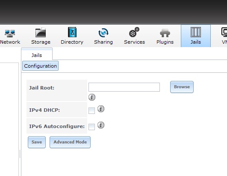Show the Jail Root info help icon
The height and width of the screenshot is (176, 227).
(x=92, y=97)
